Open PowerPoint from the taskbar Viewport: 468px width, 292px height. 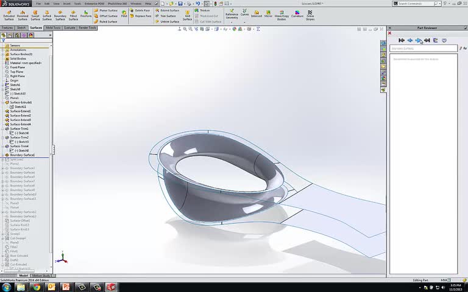point(66,286)
